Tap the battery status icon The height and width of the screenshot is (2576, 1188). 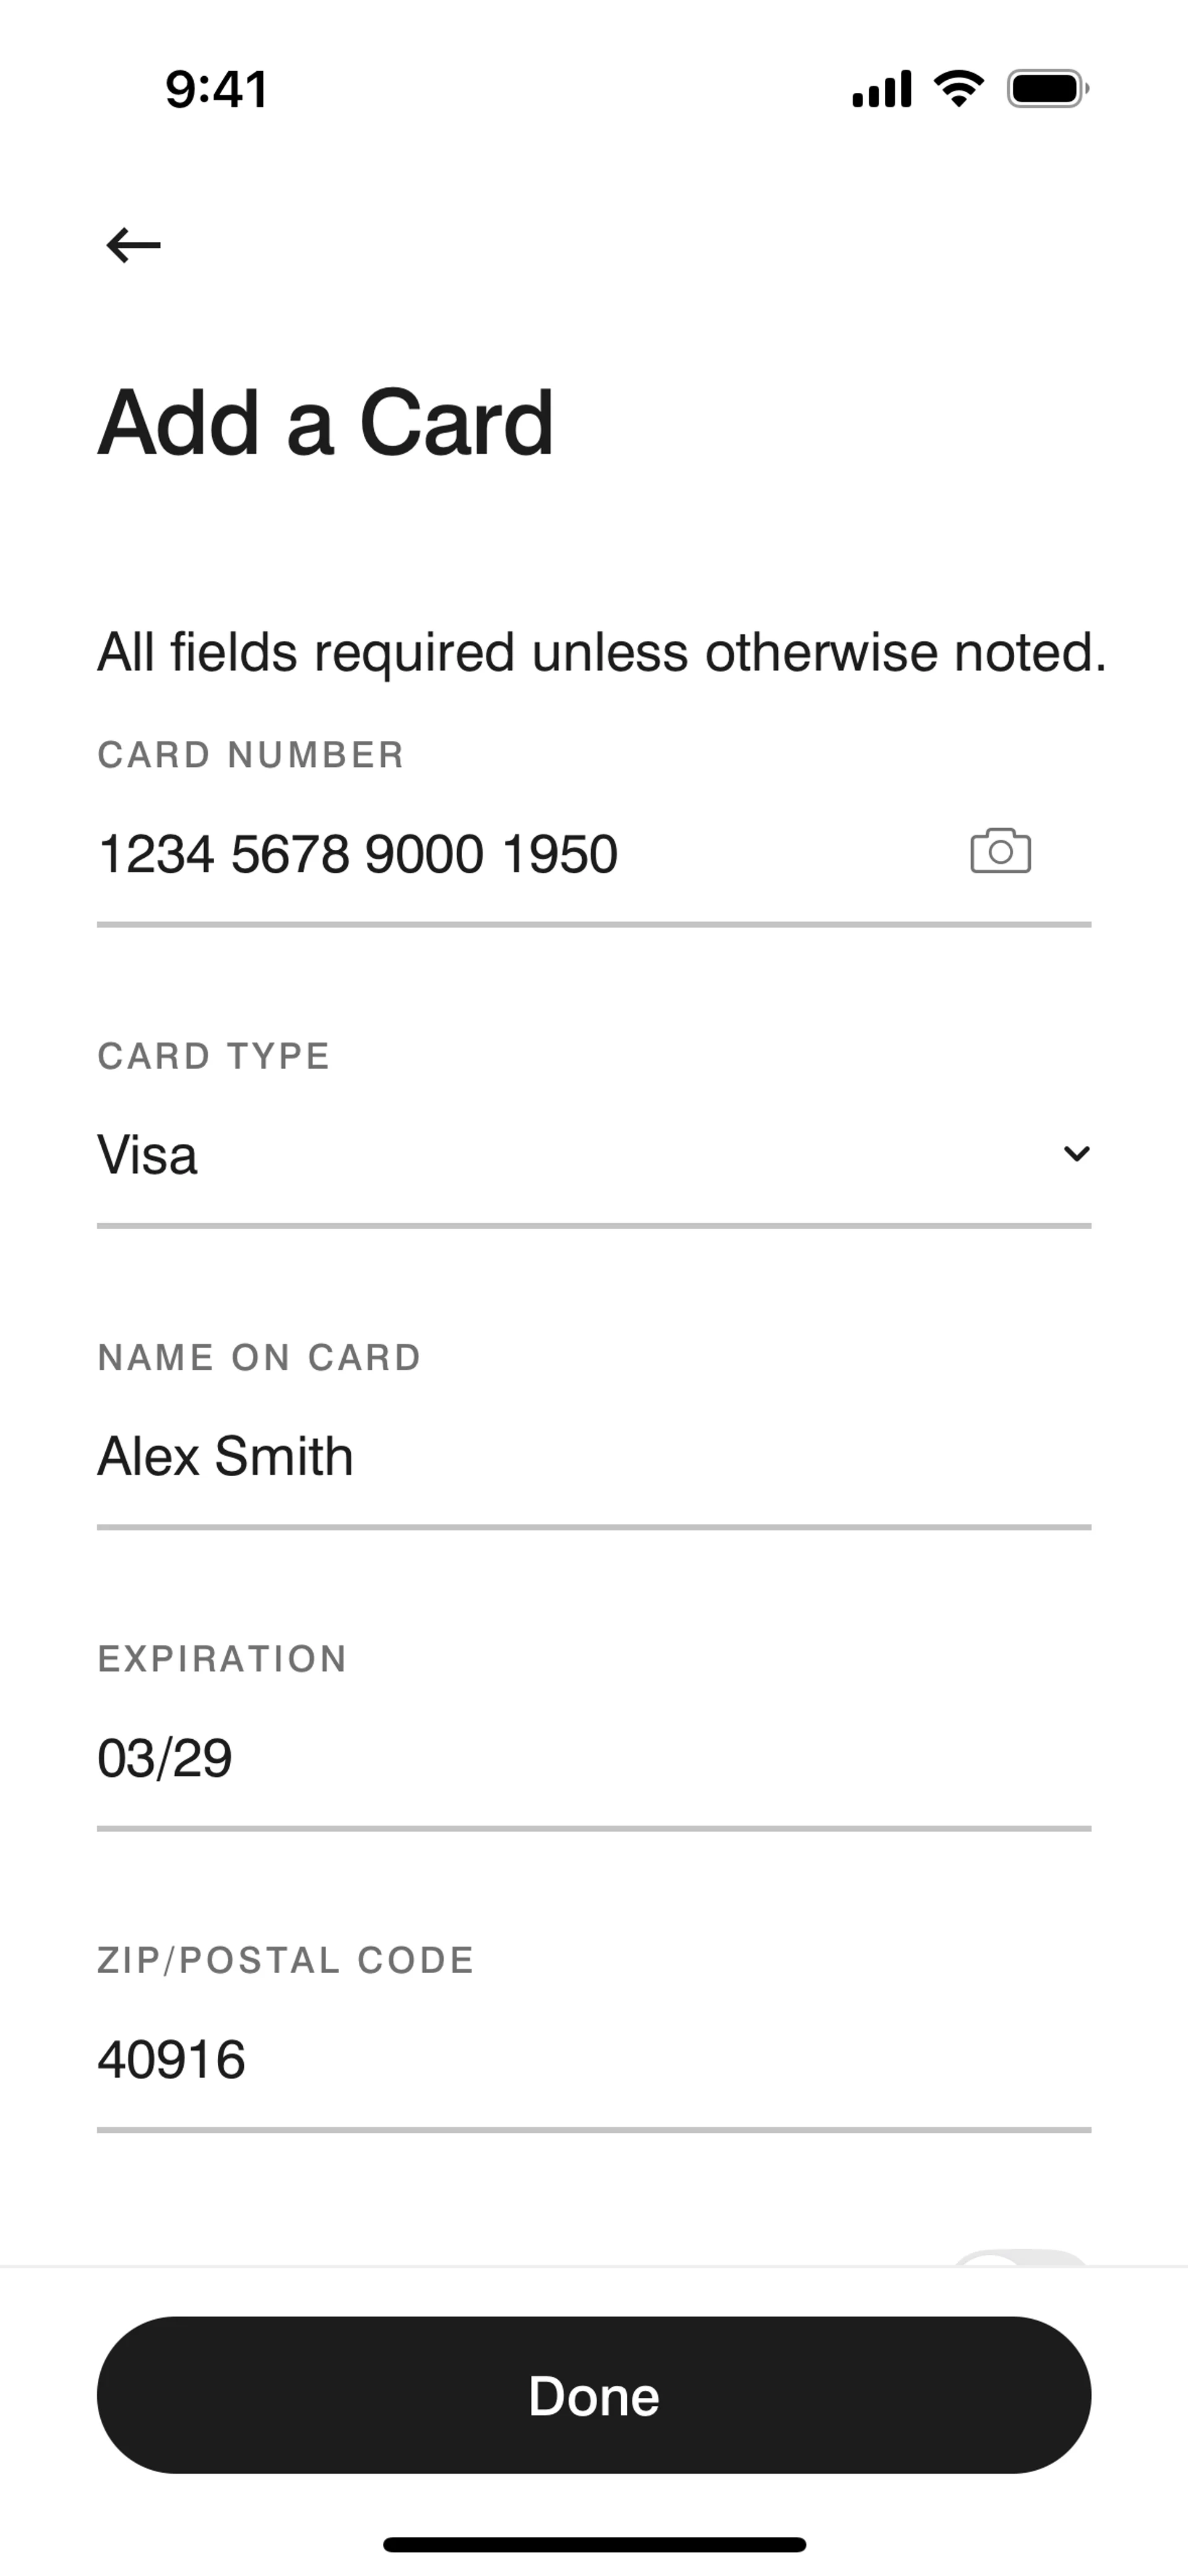[x=1047, y=89]
